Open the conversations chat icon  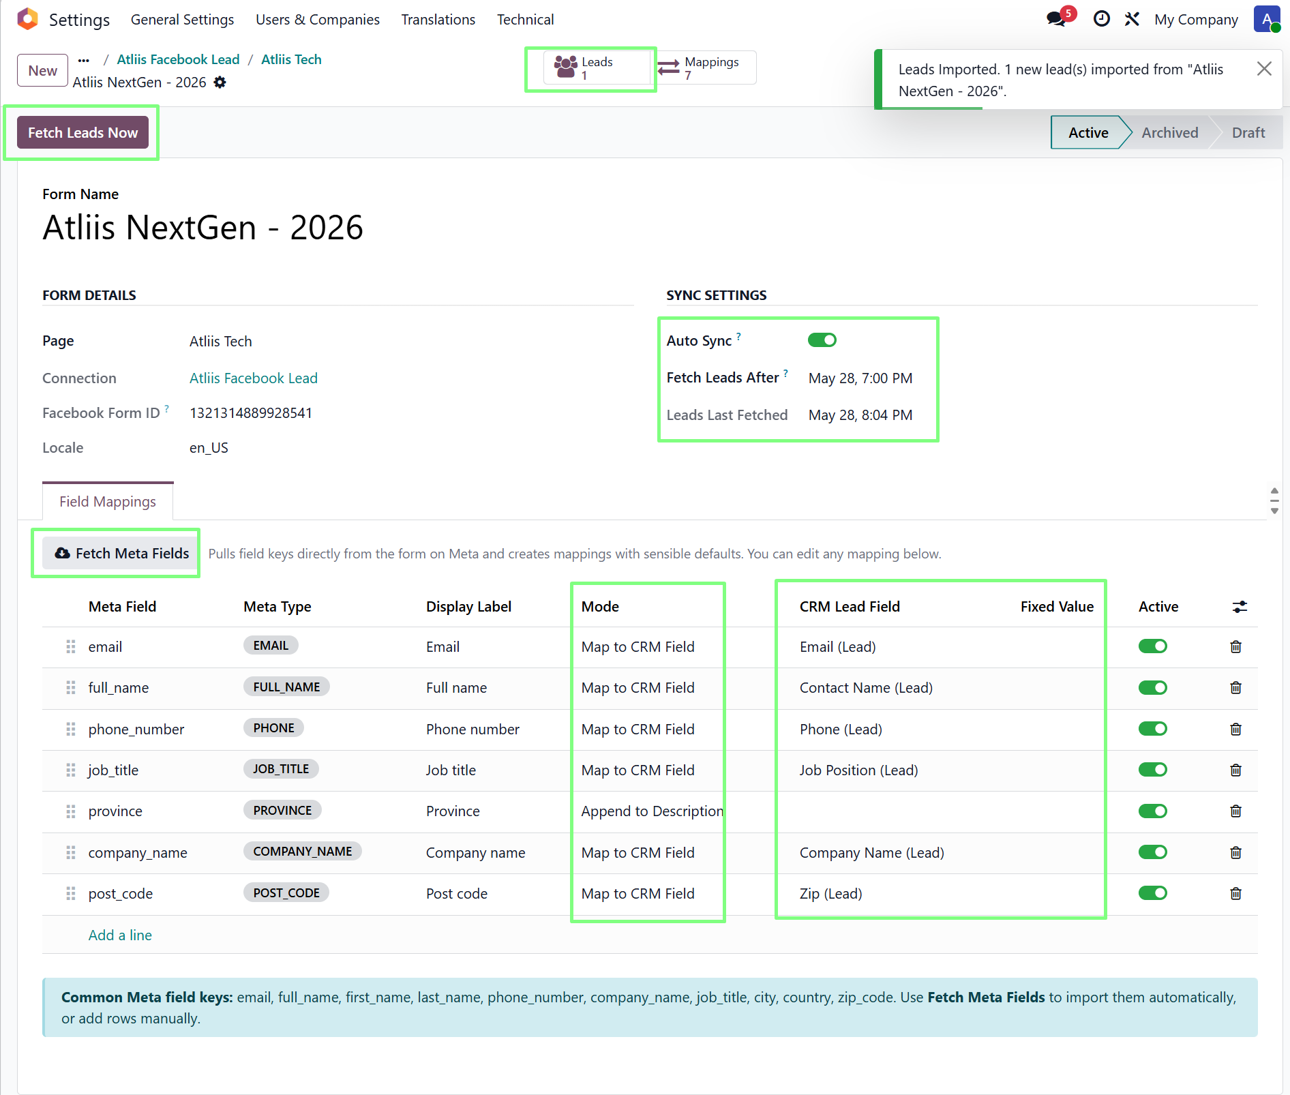click(1056, 19)
